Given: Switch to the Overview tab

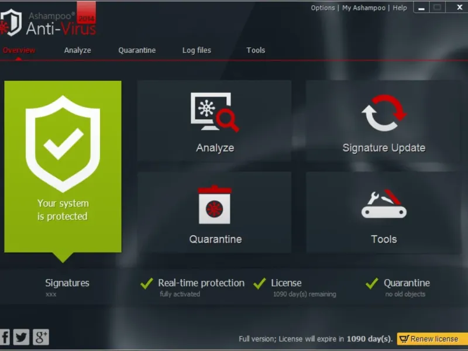Looking at the screenshot, I should click(x=19, y=50).
